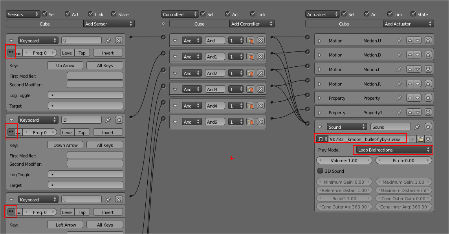Activate true-level triggering on sensor U
Viewport: 449px width, 234px height.
click(11, 53)
